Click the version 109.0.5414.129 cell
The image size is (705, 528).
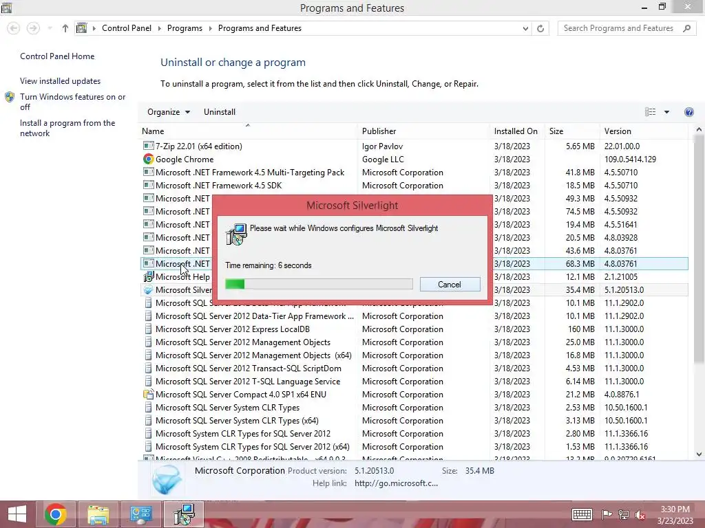pyautogui.click(x=630, y=159)
